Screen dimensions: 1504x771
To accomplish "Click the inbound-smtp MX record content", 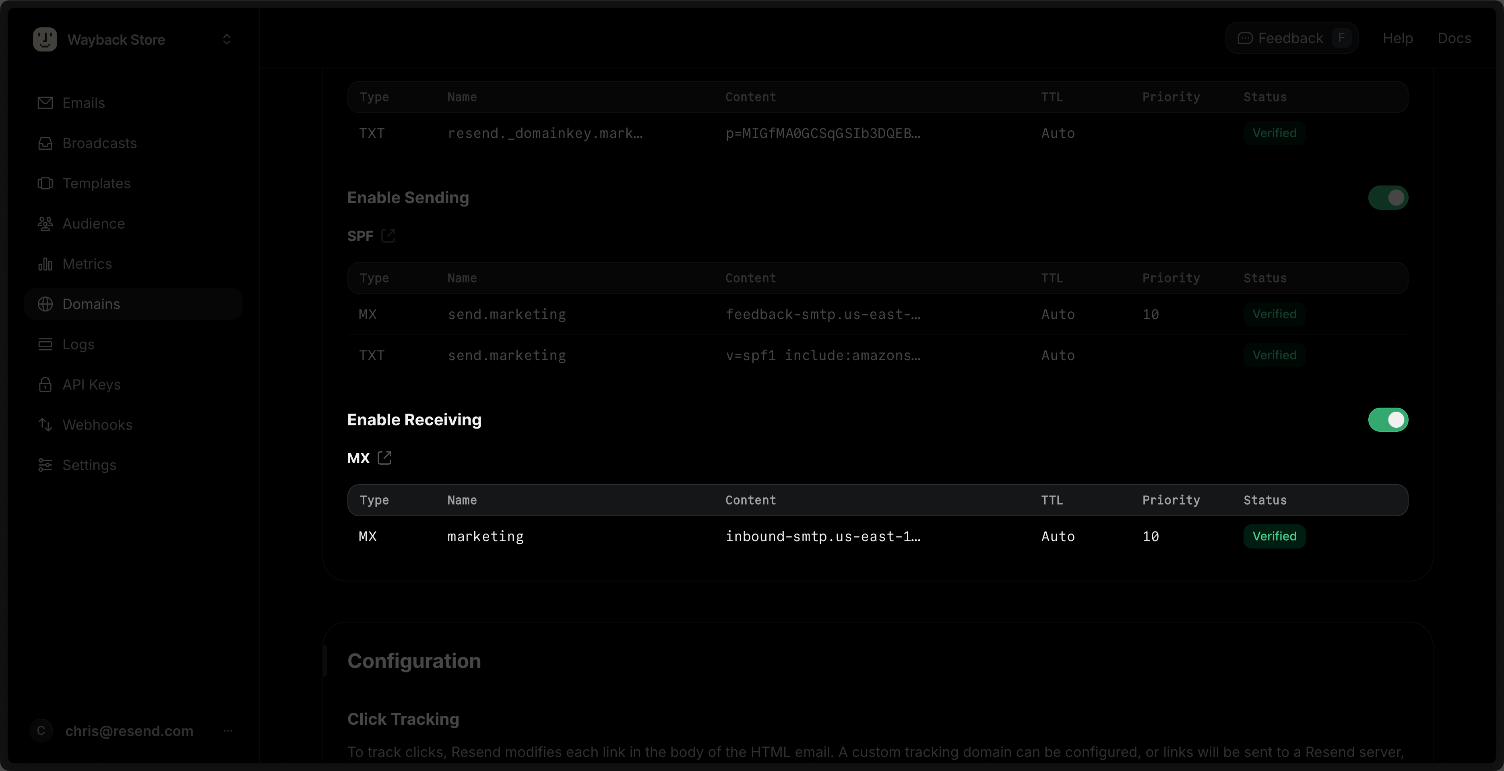I will click(822, 536).
